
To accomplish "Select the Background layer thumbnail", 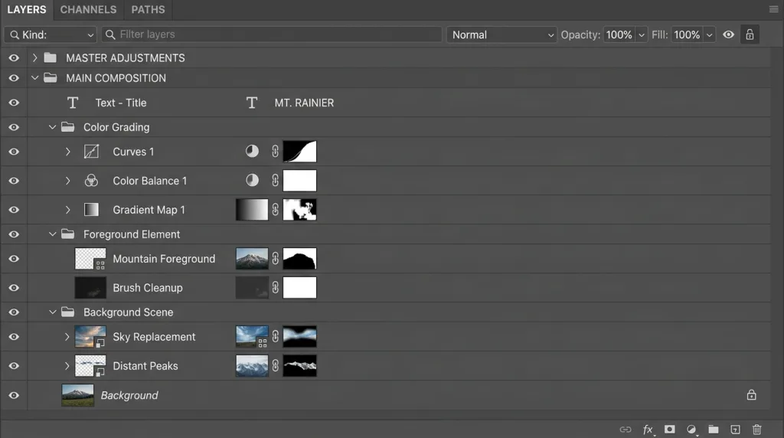I will click(77, 395).
